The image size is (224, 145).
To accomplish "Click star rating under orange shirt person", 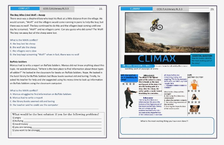I will pos(194,91).
